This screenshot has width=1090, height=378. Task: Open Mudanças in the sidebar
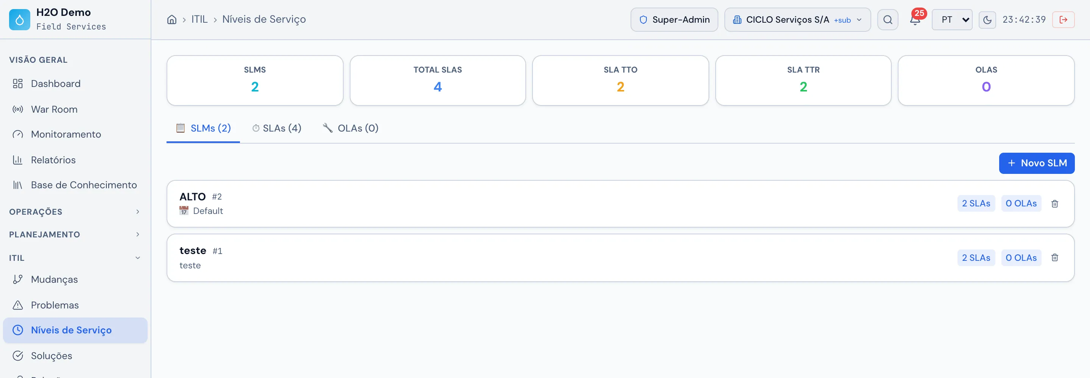coord(75,279)
